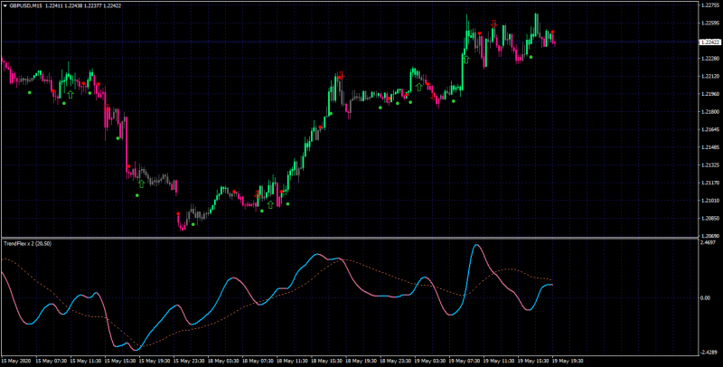Click price scale value 1.21010

709,201
